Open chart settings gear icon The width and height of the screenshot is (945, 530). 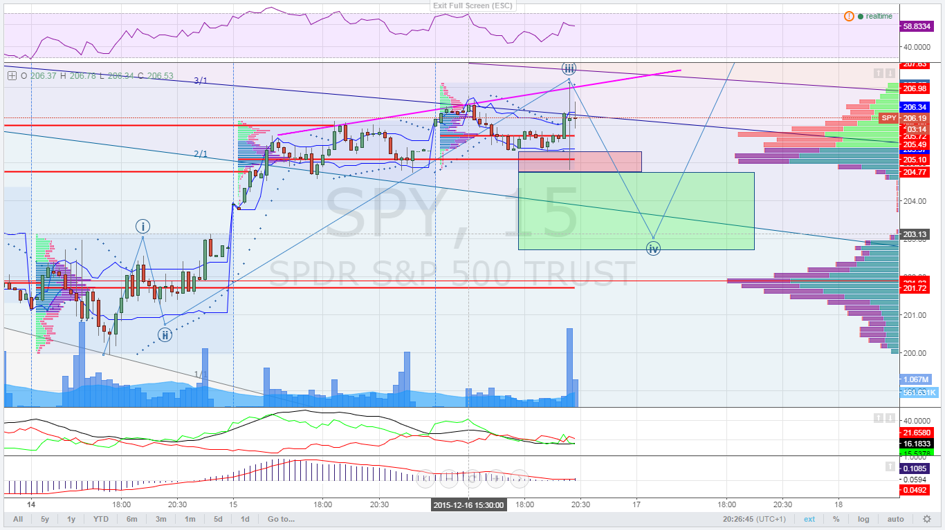pos(927,519)
